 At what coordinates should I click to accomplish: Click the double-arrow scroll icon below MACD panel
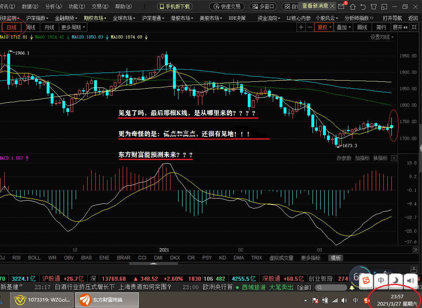tap(415, 250)
